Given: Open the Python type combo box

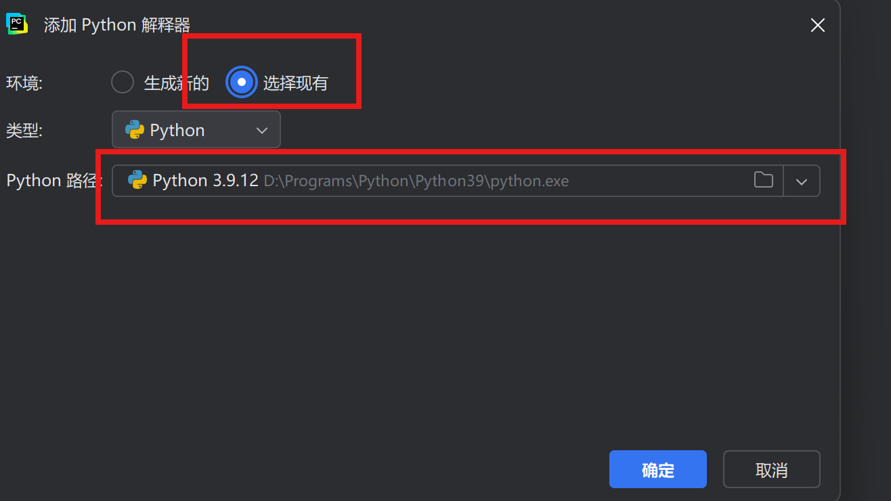Looking at the screenshot, I should pyautogui.click(x=196, y=129).
